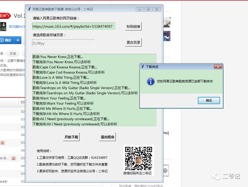Click the 粘贴链接 paste link button

(x=133, y=26)
